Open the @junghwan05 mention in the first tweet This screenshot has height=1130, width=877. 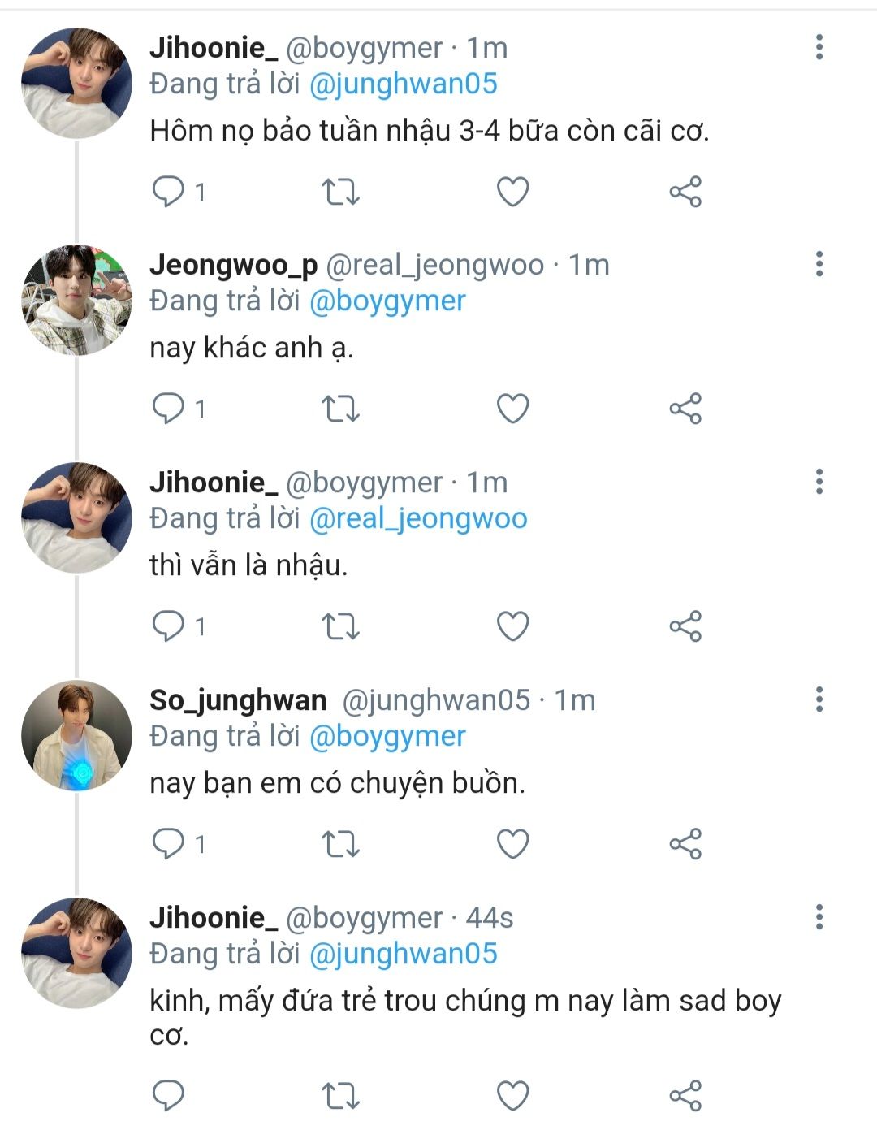(404, 84)
